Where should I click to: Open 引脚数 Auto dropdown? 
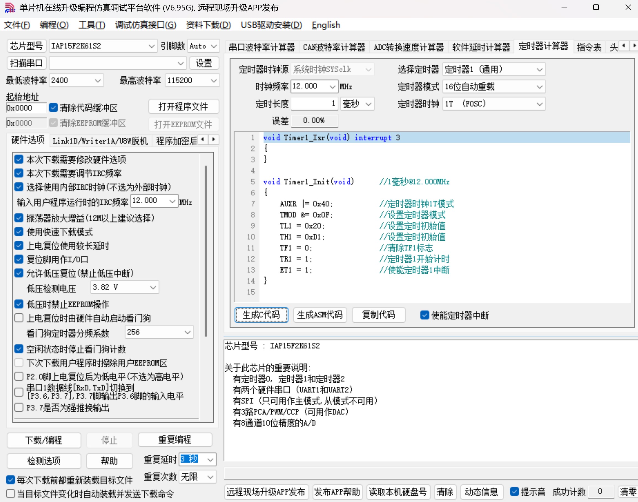click(203, 46)
